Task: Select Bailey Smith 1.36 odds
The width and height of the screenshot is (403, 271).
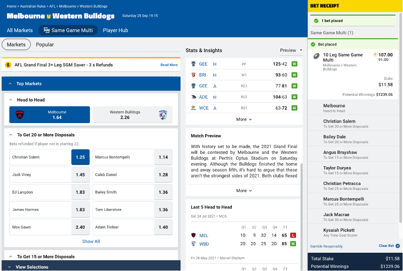Action: 163,192
